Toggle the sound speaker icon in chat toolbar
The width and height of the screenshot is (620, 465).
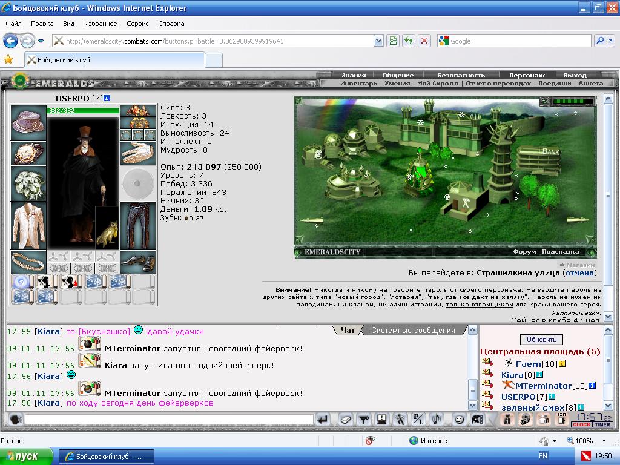437,419
